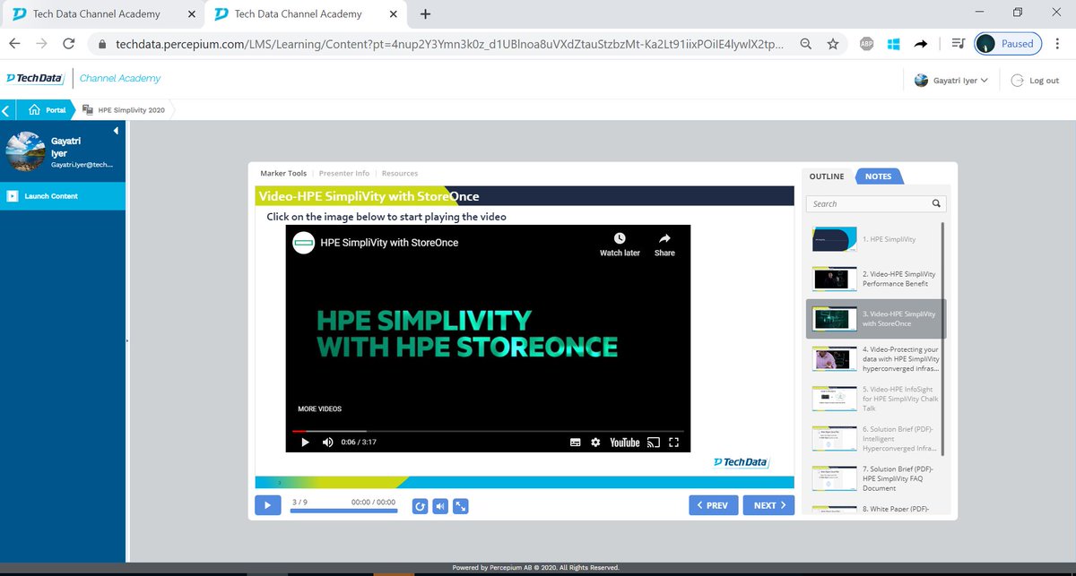
Task: Click the zoom magnifier in address bar
Action: (x=806, y=43)
